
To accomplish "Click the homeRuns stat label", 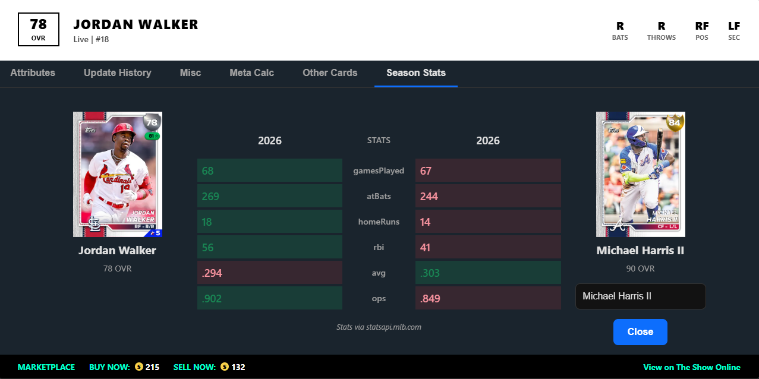I will click(x=379, y=222).
